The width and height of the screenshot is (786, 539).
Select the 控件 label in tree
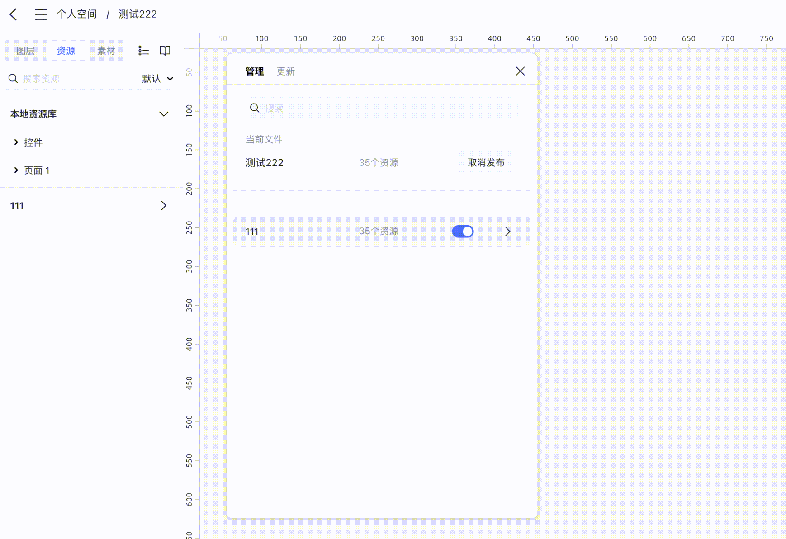(x=33, y=142)
